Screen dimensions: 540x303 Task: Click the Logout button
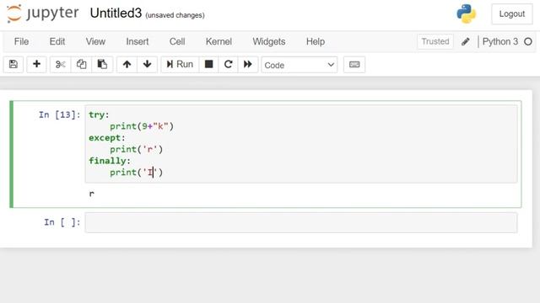coord(512,14)
